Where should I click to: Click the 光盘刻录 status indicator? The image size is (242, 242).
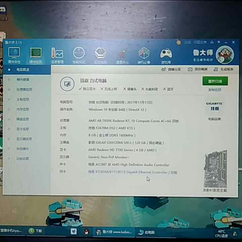click(x=149, y=89)
